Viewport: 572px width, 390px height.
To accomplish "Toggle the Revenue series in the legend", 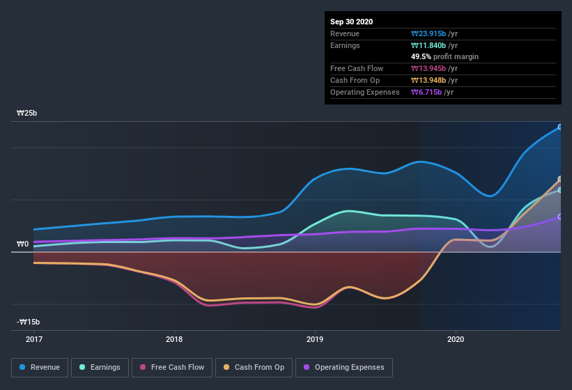I will tap(40, 367).
